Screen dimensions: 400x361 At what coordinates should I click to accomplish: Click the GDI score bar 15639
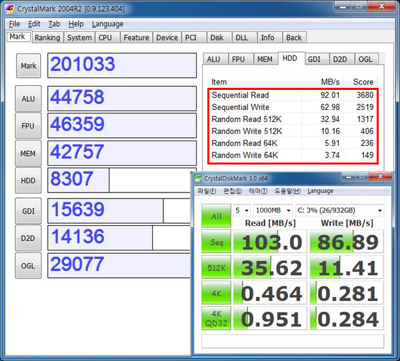coord(119,211)
